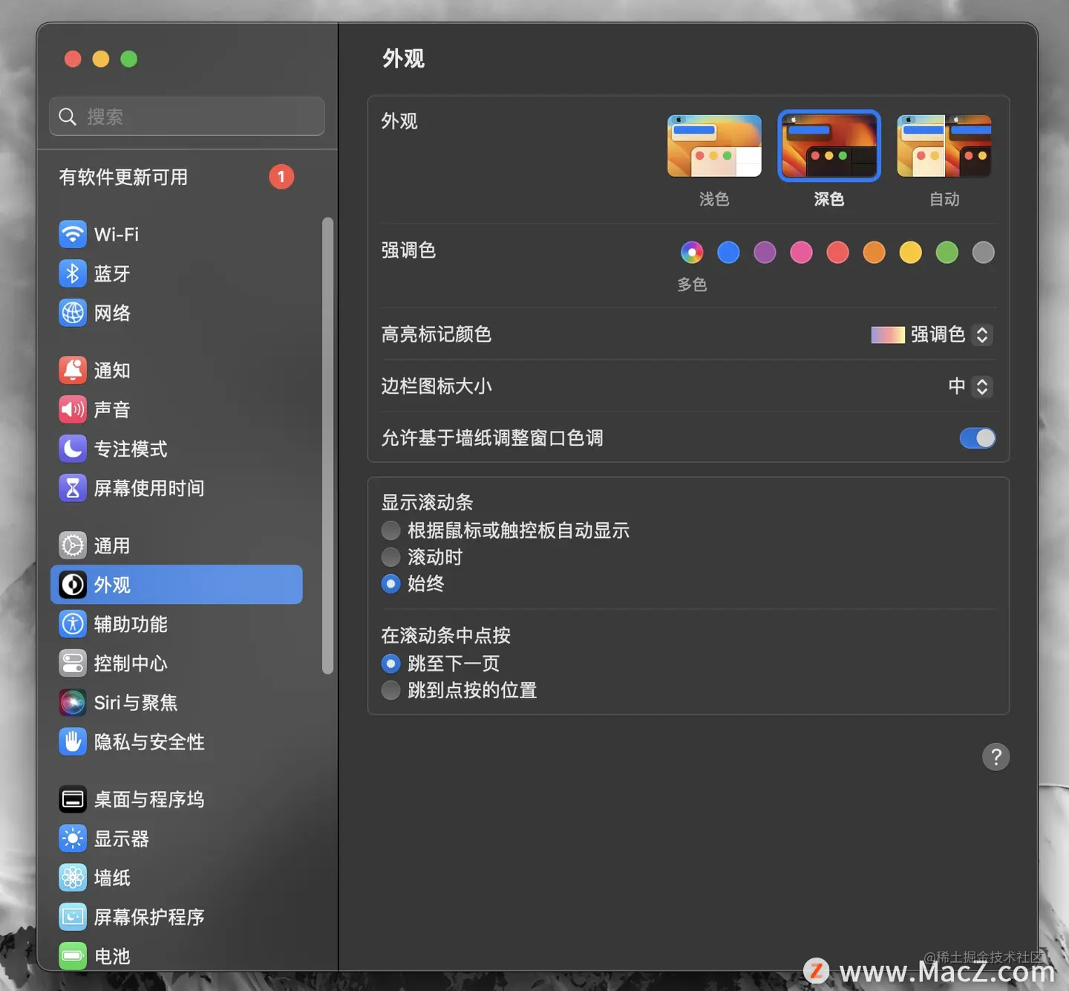Viewport: 1069px width, 991px height.
Task: Select 跳到点按的位置 radio button
Action: (x=390, y=690)
